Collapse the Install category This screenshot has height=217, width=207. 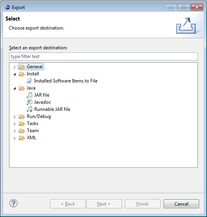tap(15, 74)
